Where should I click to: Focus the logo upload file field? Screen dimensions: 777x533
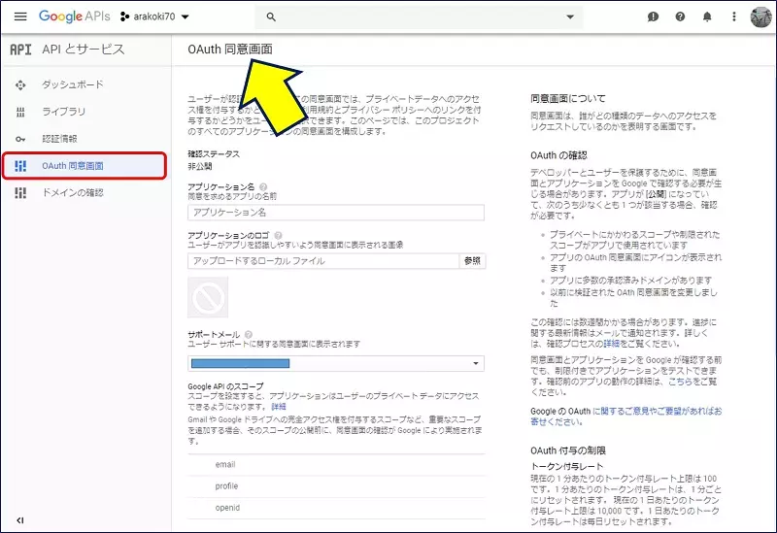(x=323, y=261)
